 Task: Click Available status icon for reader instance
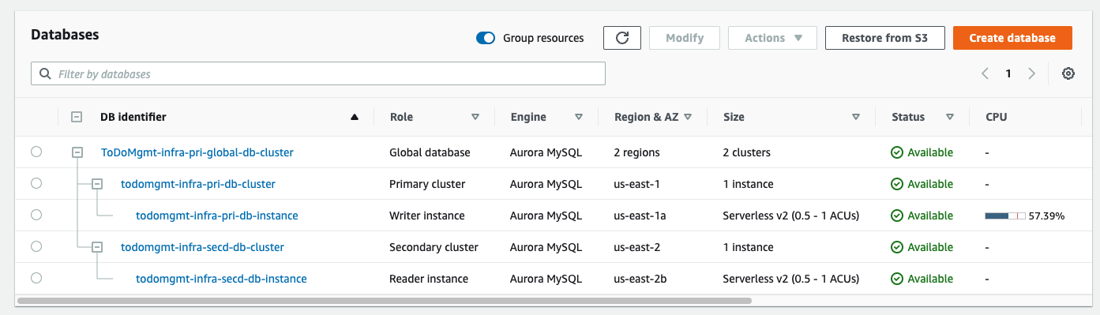(x=897, y=279)
